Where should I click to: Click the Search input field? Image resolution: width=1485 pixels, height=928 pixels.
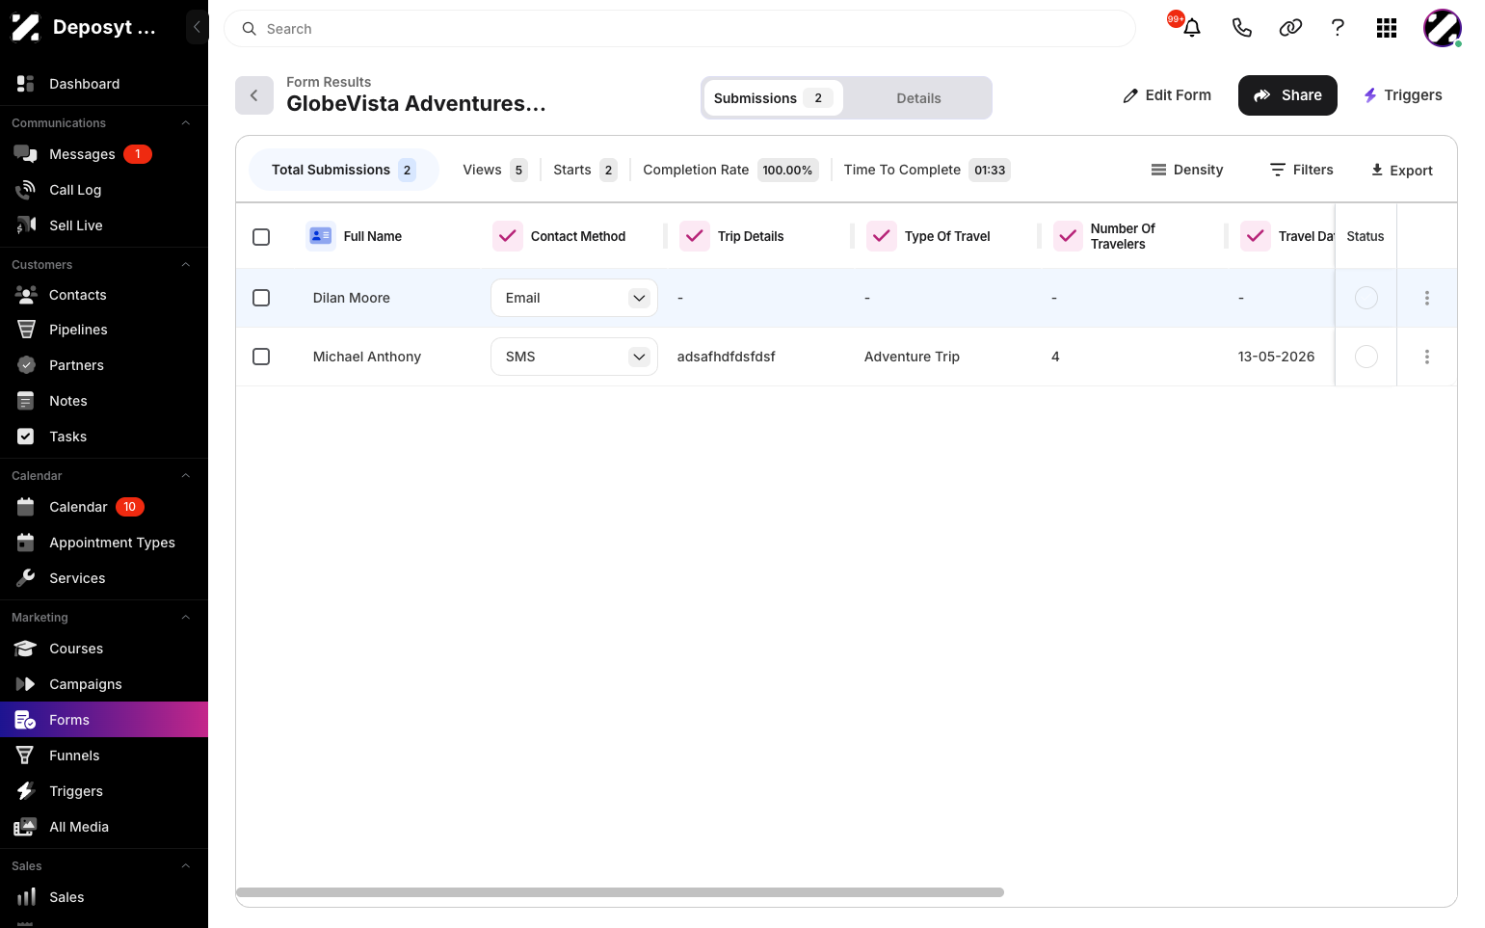(x=679, y=29)
